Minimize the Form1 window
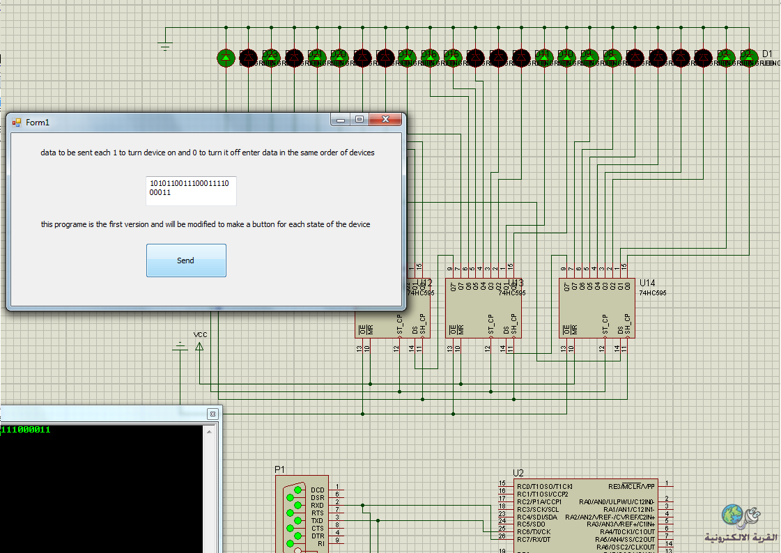The width and height of the screenshot is (781, 553). click(341, 120)
